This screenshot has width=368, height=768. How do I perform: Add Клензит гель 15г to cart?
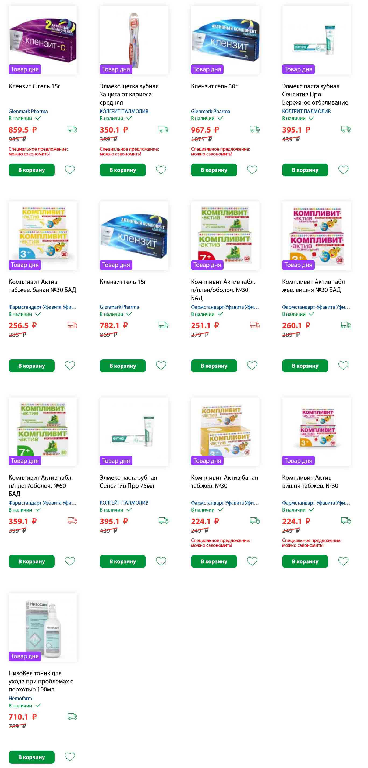tap(123, 366)
